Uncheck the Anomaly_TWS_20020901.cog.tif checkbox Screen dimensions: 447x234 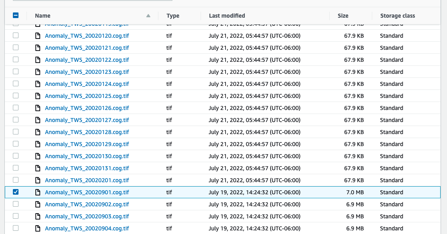coord(16,192)
